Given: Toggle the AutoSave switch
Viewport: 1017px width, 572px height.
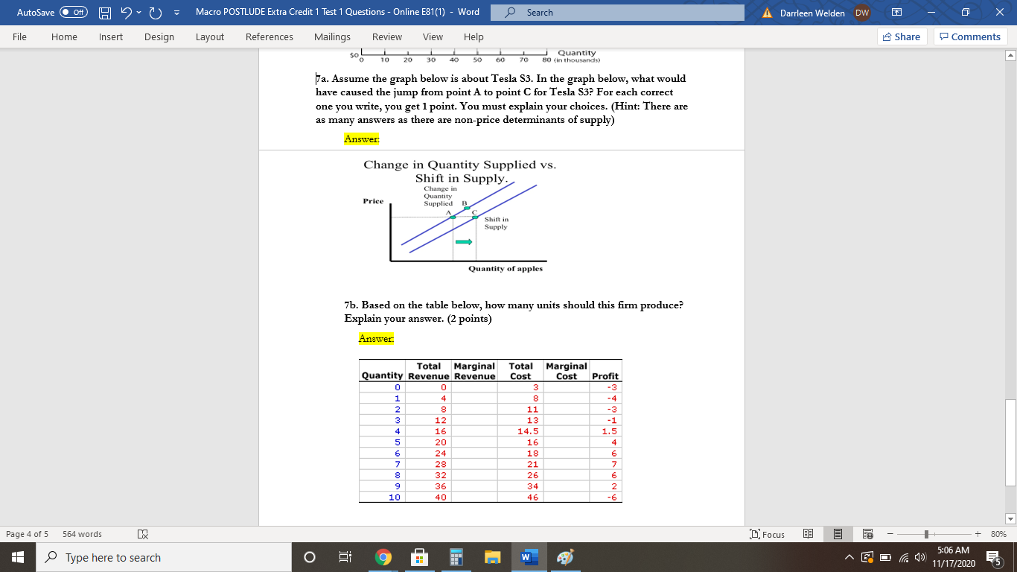Looking at the screenshot, I should pos(73,13).
